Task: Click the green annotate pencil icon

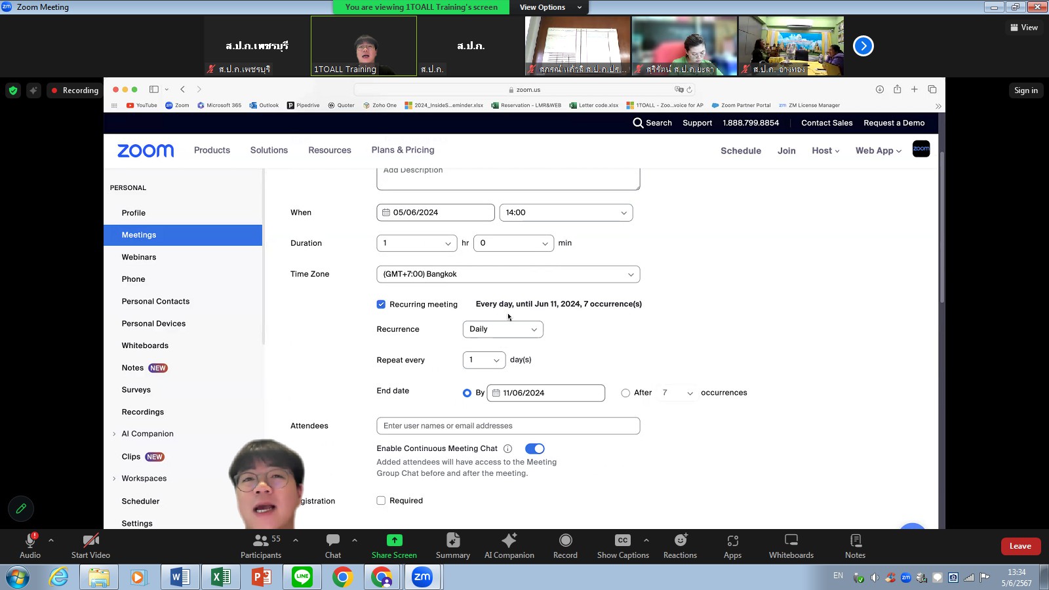Action: (x=21, y=508)
